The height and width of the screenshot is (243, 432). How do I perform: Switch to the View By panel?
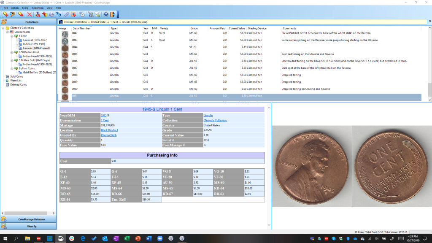pos(28,226)
